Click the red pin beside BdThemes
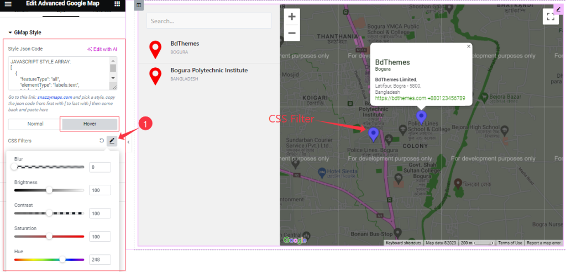Image resolution: width=566 pixels, height=272 pixels. [155, 50]
